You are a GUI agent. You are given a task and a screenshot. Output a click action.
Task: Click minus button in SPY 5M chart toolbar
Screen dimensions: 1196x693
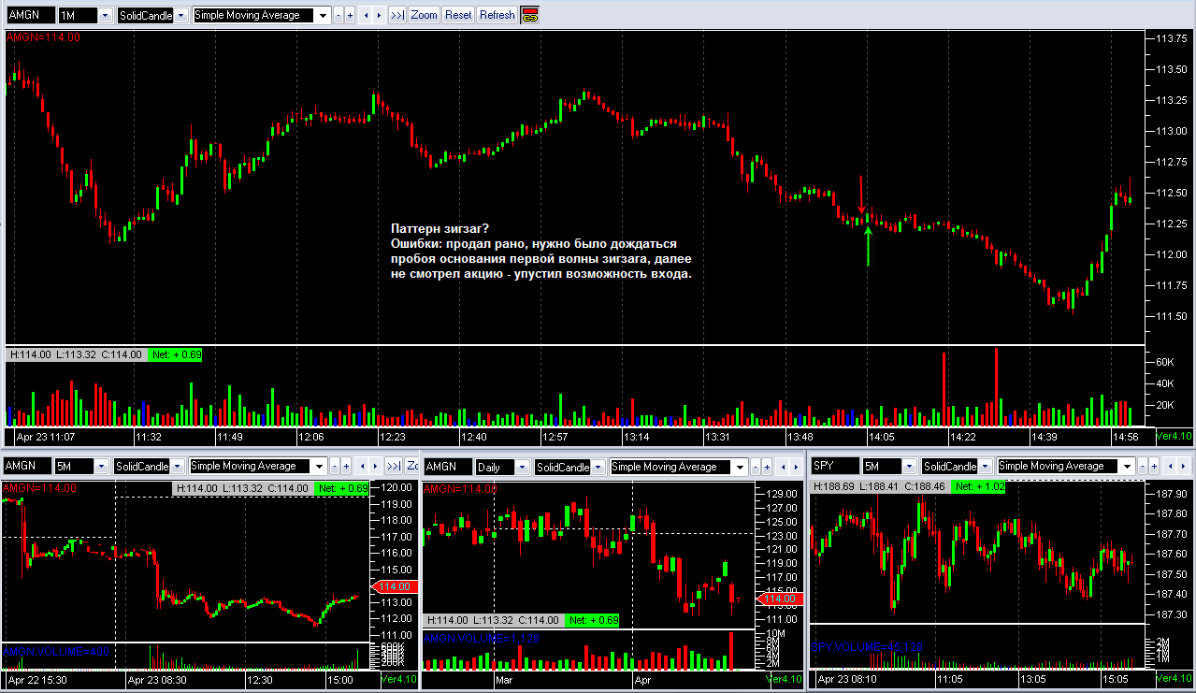(1143, 466)
